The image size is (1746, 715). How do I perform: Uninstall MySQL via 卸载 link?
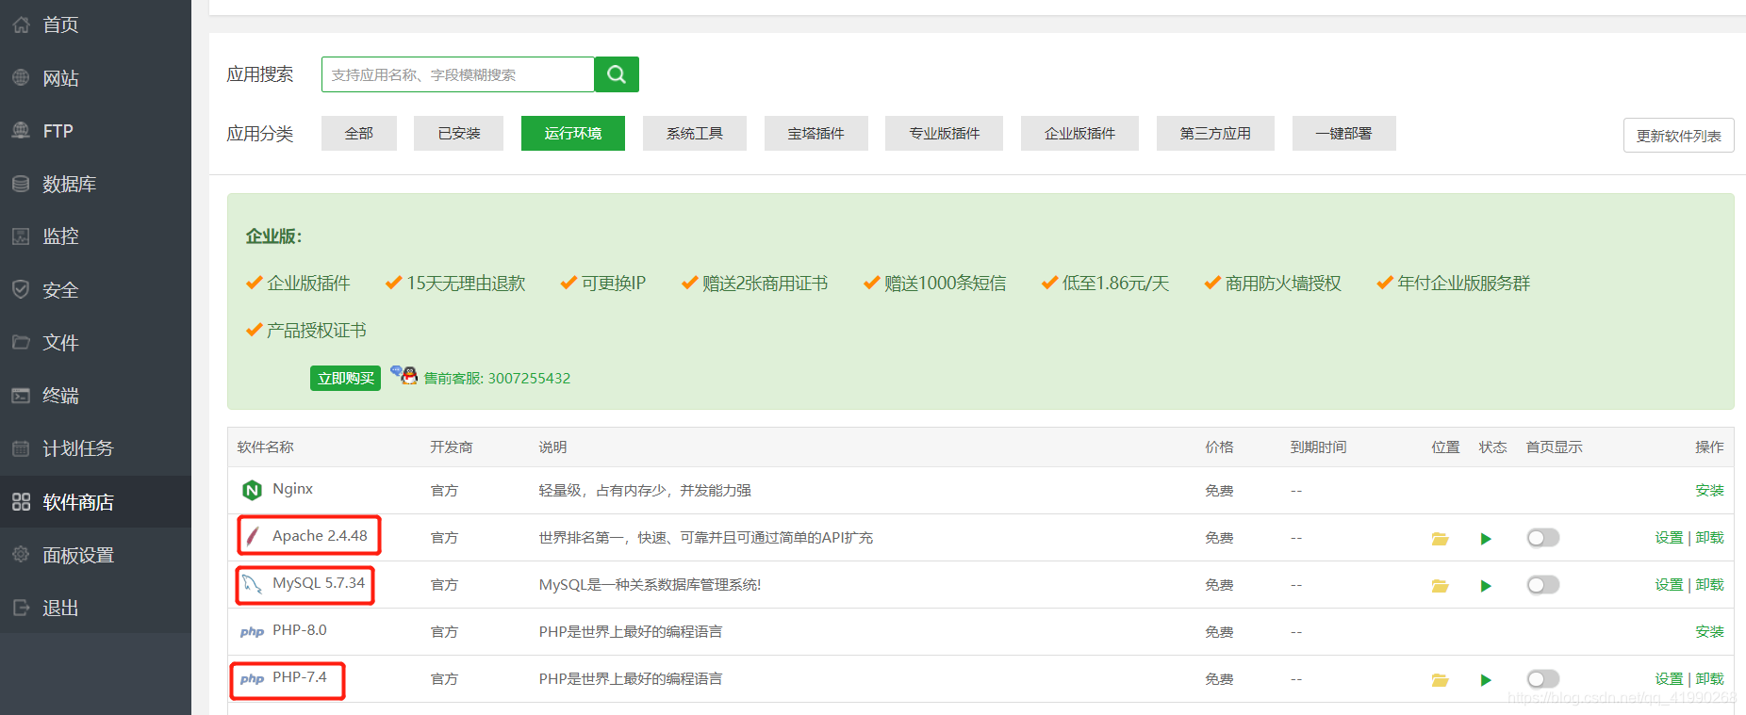coord(1709,585)
